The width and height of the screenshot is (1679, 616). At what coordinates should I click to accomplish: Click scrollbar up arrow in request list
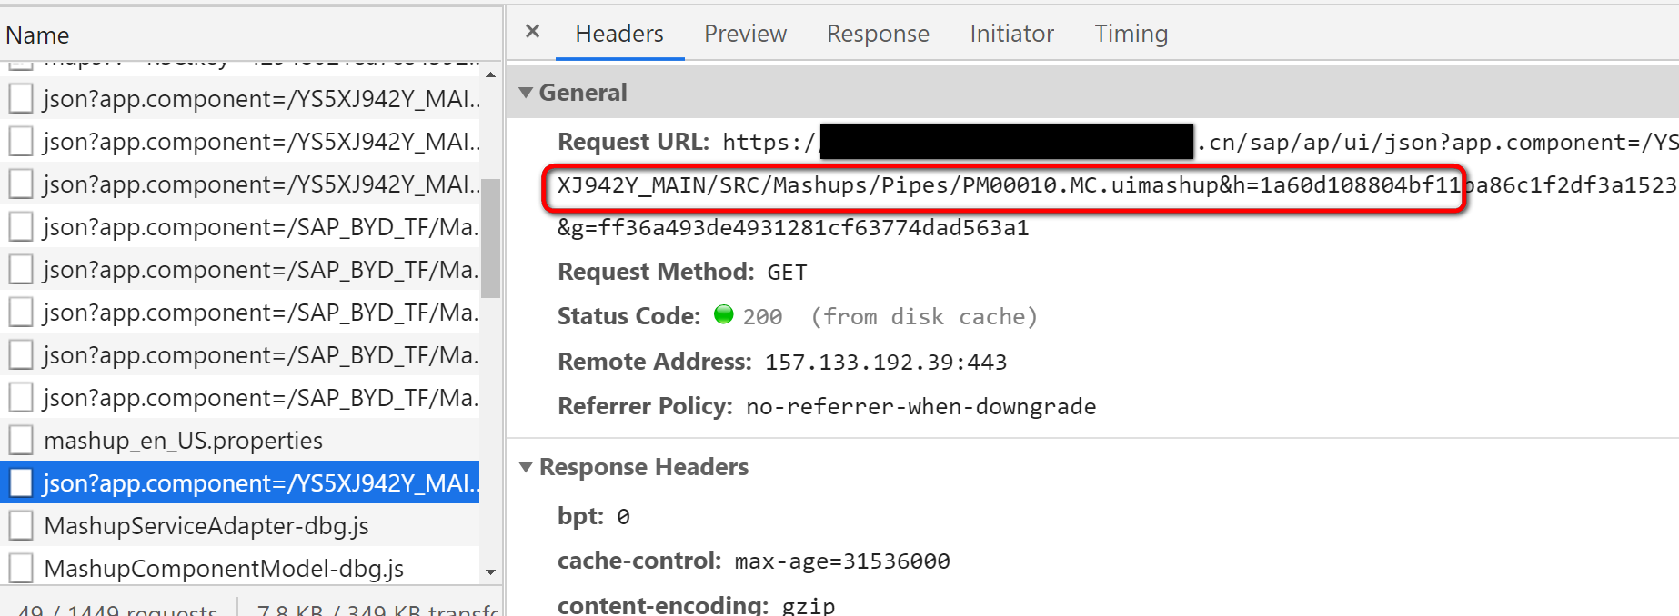click(491, 75)
